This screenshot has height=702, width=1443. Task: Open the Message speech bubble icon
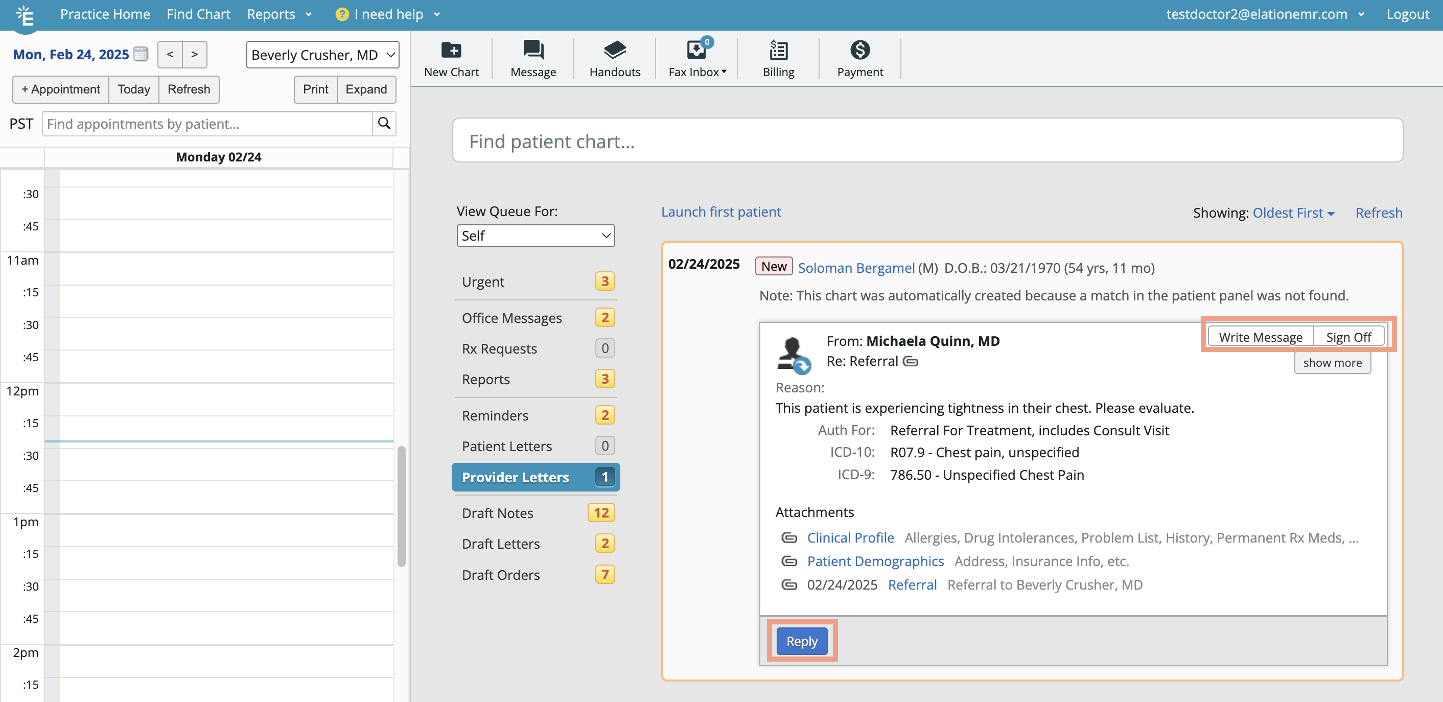pyautogui.click(x=533, y=50)
